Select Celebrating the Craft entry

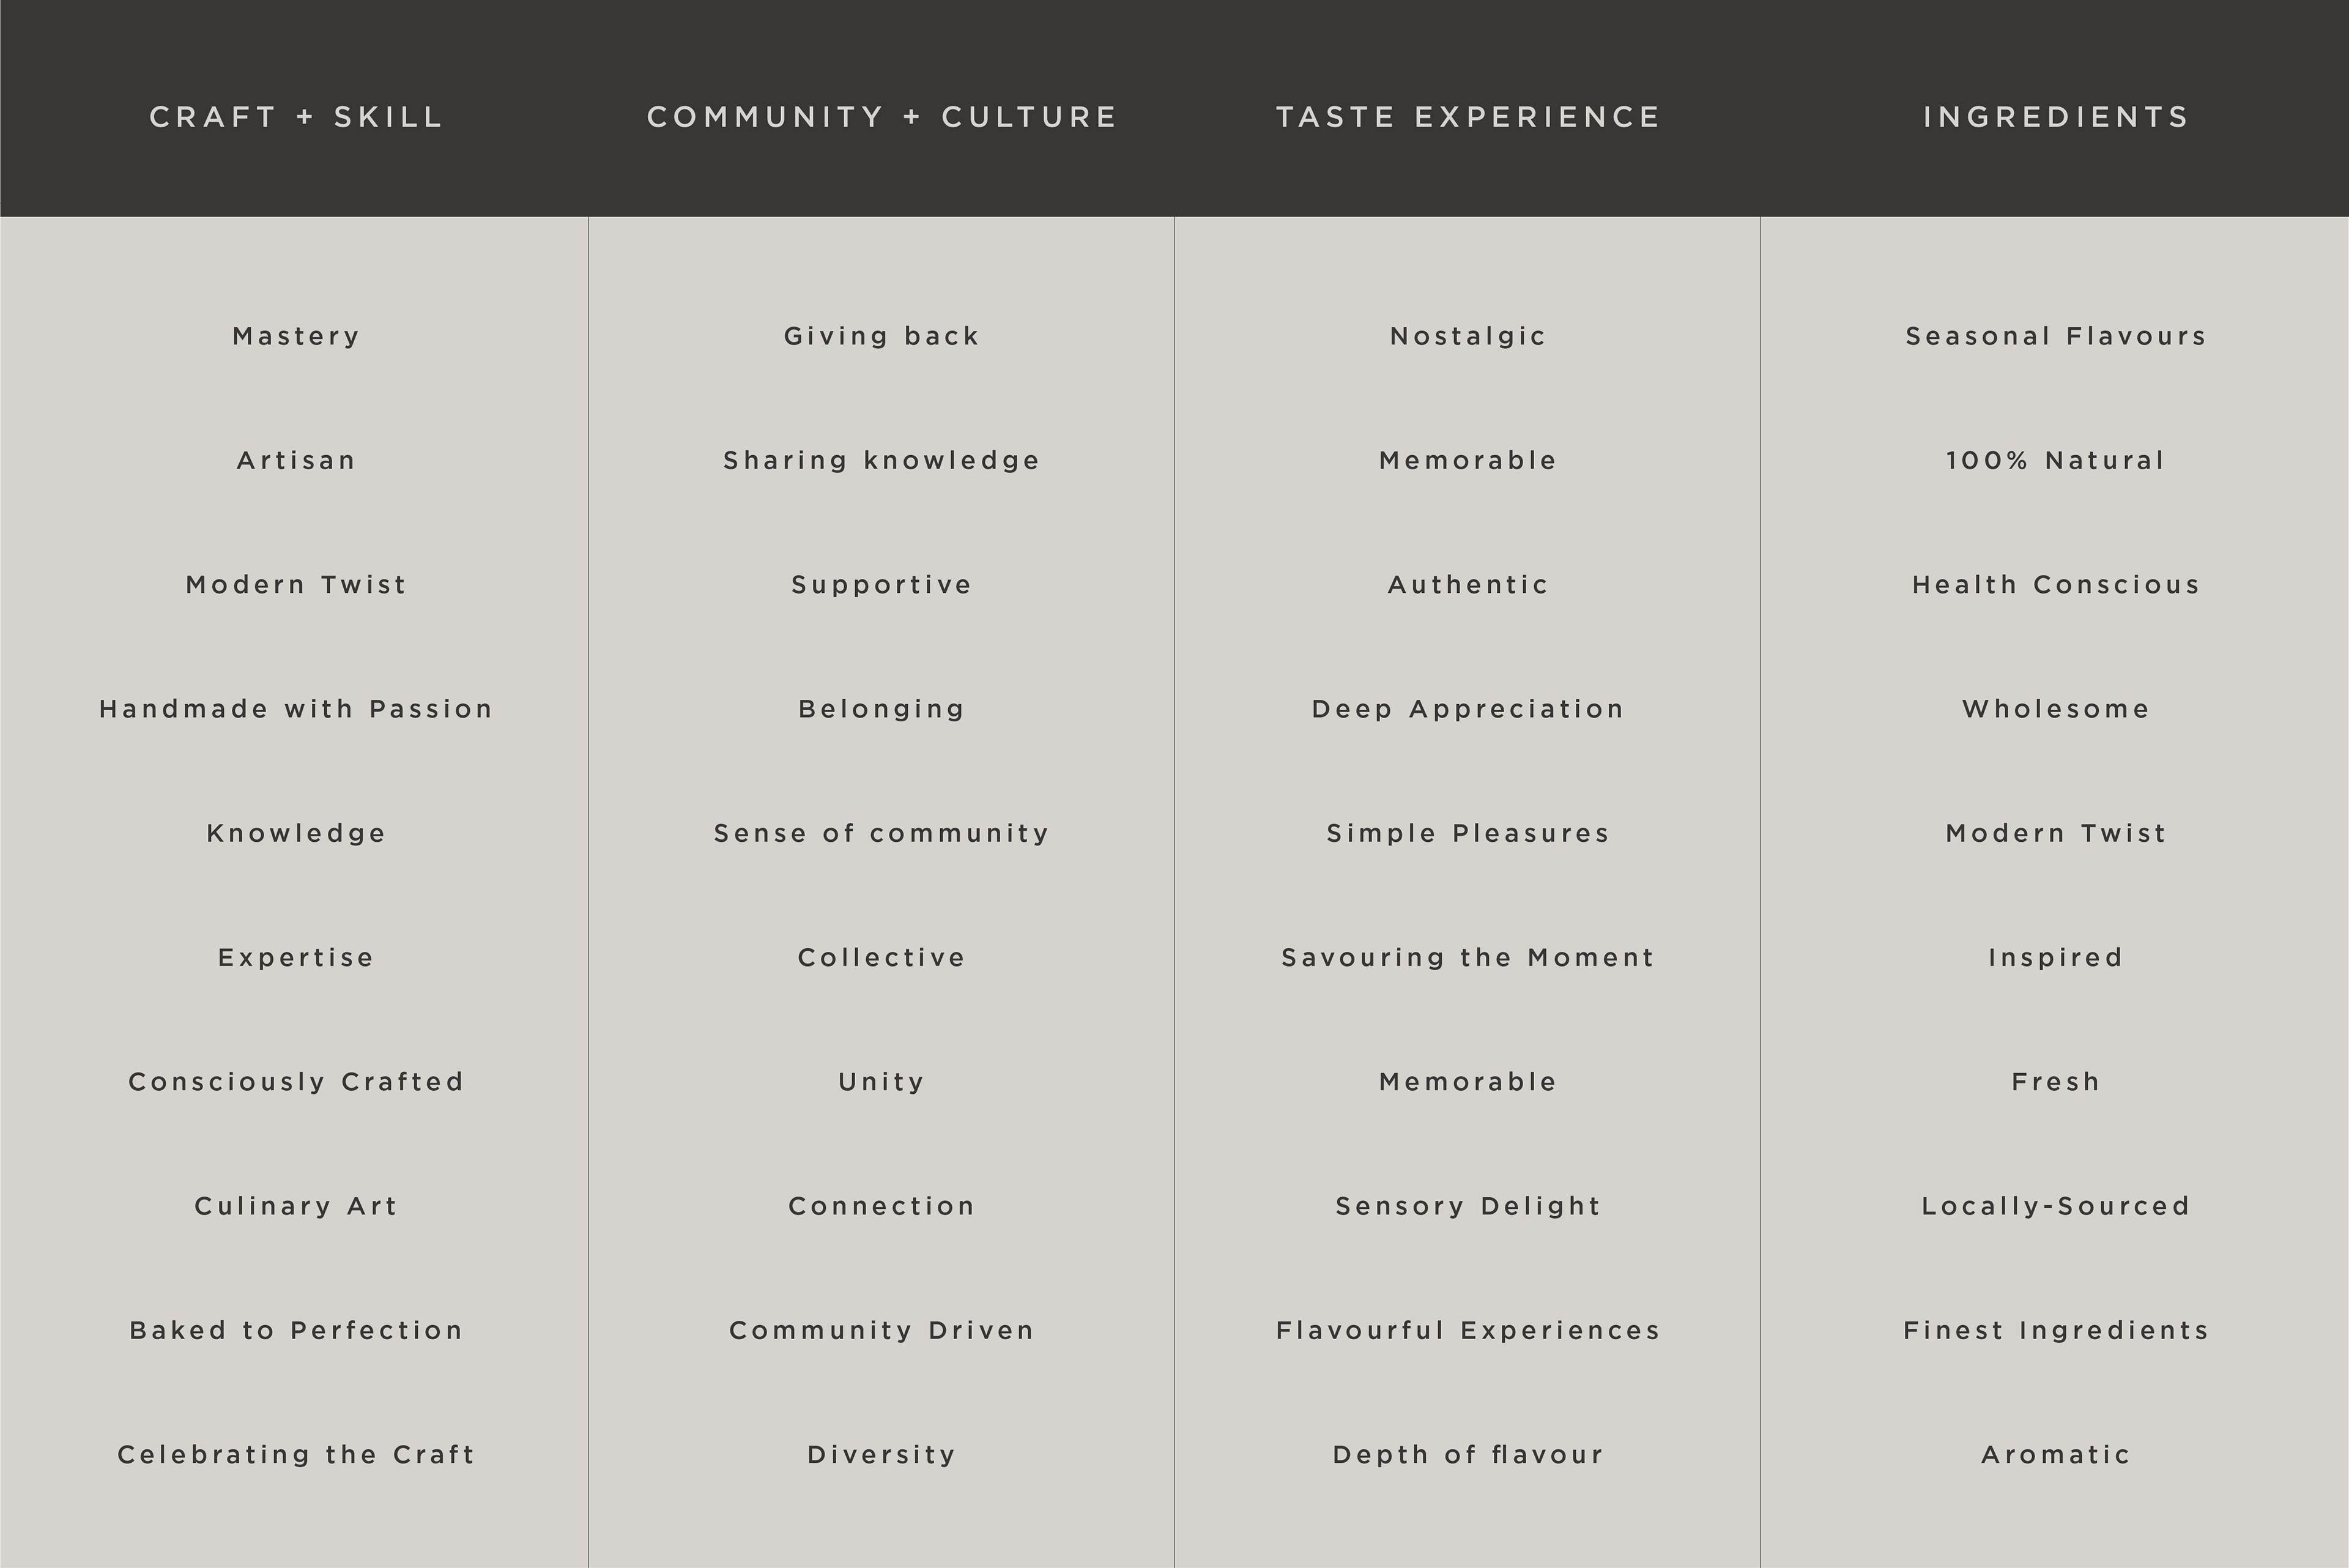[296, 1455]
